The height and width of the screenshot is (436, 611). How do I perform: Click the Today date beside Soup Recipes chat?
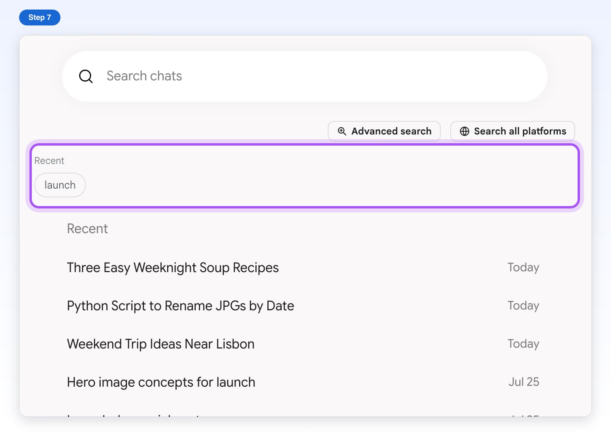click(523, 267)
